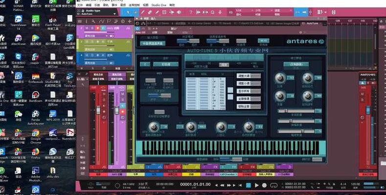Click the clock icon above the track list
Image resolution: width=386 pixels, height=195 pixels.
pyautogui.click(x=123, y=21)
